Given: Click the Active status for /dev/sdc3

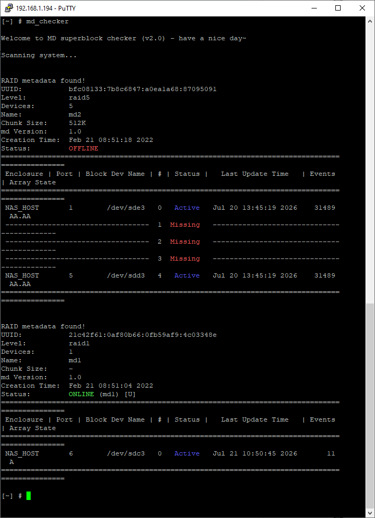Looking at the screenshot, I should 187,453.
